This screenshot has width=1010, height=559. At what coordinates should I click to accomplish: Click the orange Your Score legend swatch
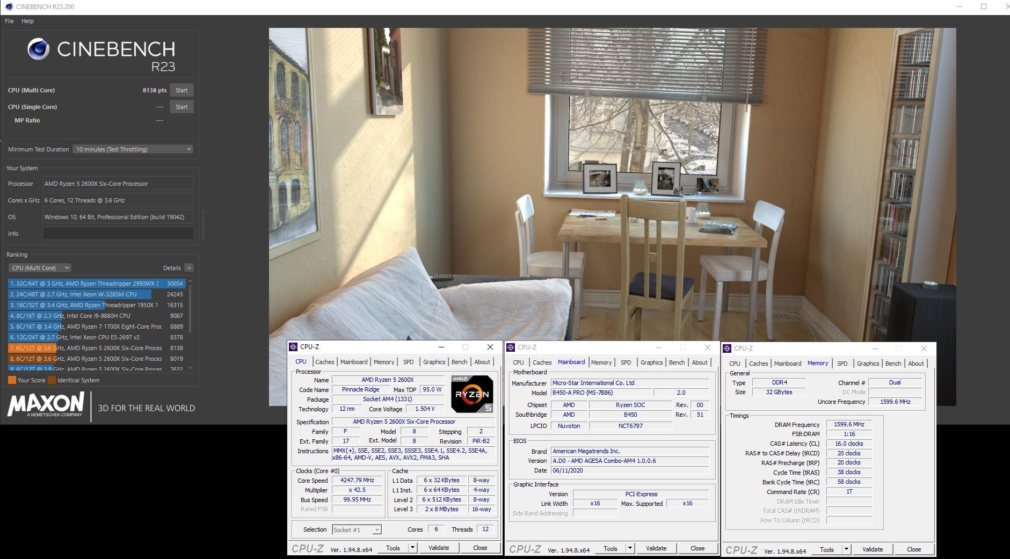(12, 380)
